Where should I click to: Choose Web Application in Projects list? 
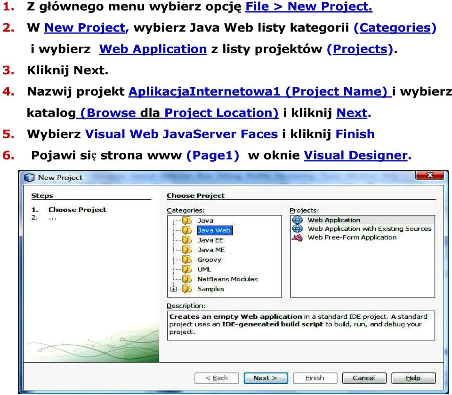[334, 220]
